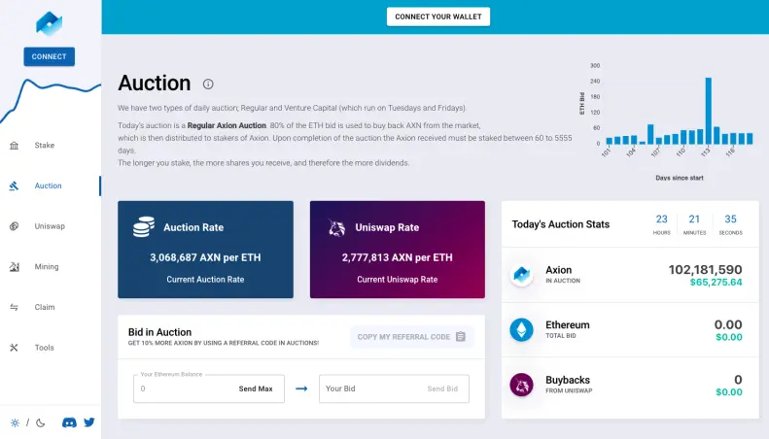Click the tallest bar in ETH Bid chart

click(708, 111)
